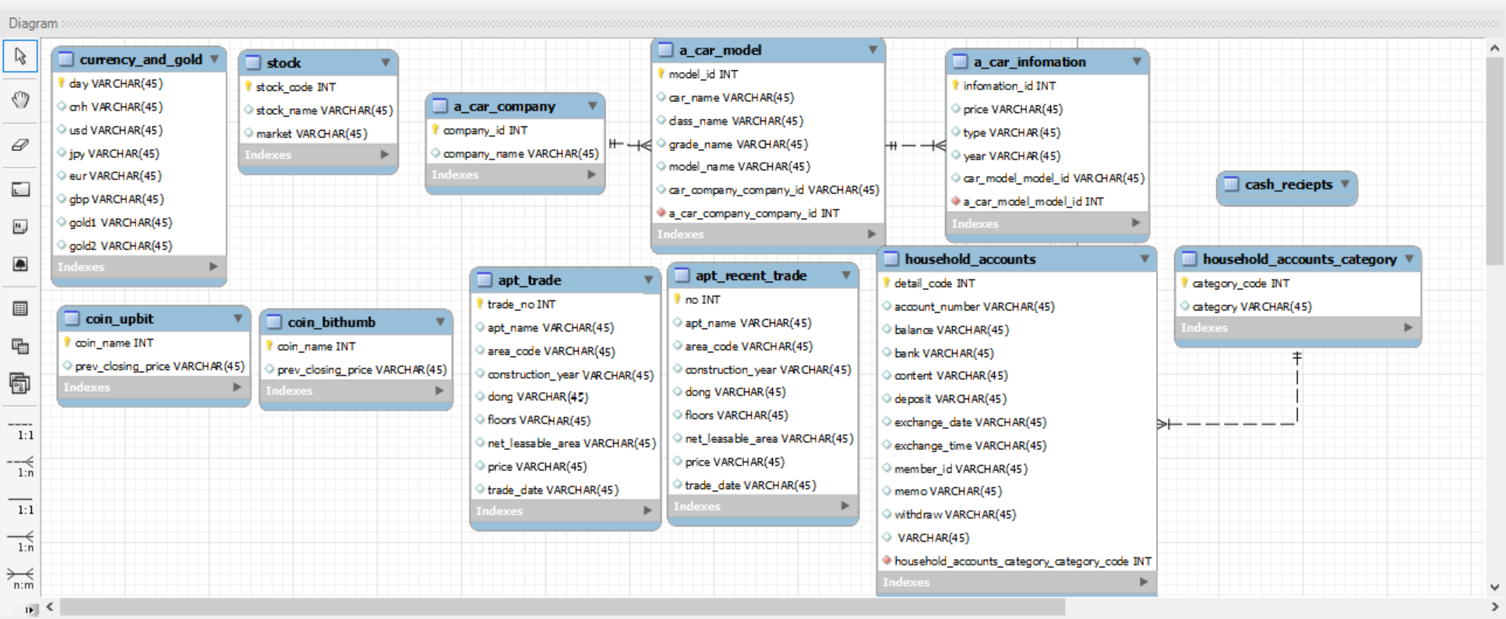The height and width of the screenshot is (619, 1506).
Task: Click the apt_recent_trade table header icon
Action: point(682,275)
